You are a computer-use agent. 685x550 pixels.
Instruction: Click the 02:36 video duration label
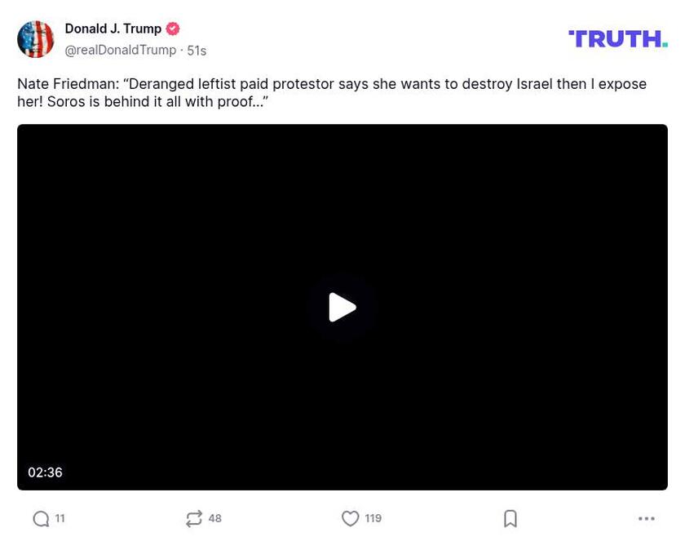click(x=46, y=472)
